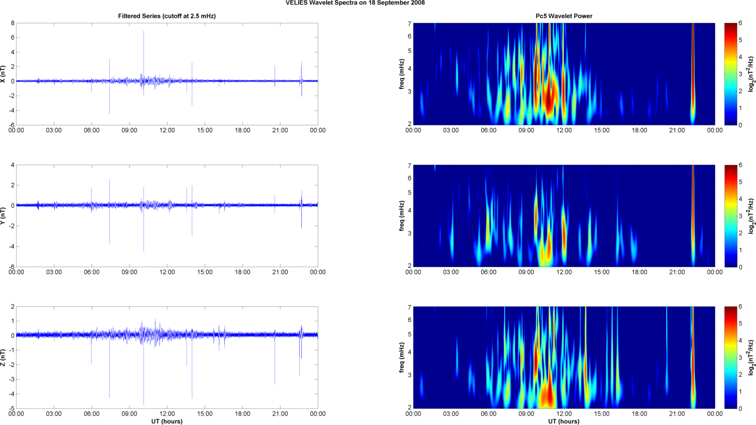Screen dimensions: 756x425
Task: Click the log2(nT²/Hz) label of the bottom color bar
Action: point(750,358)
